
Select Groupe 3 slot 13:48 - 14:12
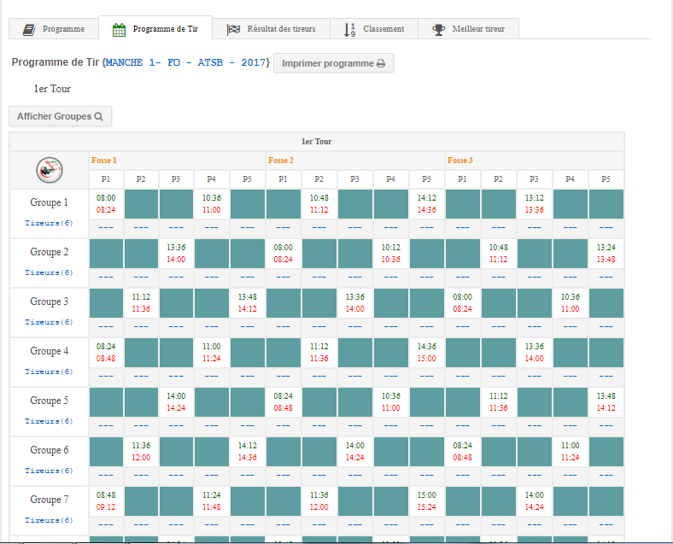(247, 303)
